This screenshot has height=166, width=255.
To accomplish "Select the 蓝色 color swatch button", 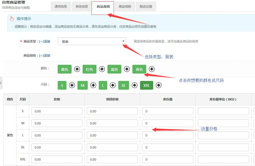I will coord(114,69).
